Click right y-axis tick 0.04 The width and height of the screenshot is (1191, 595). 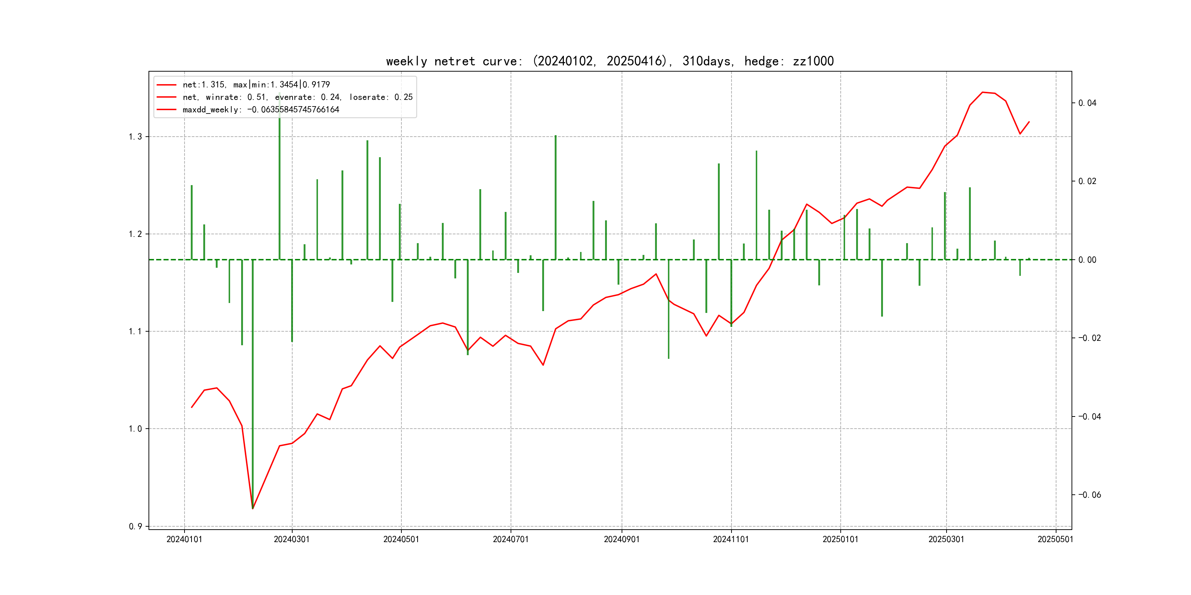pyautogui.click(x=1087, y=102)
